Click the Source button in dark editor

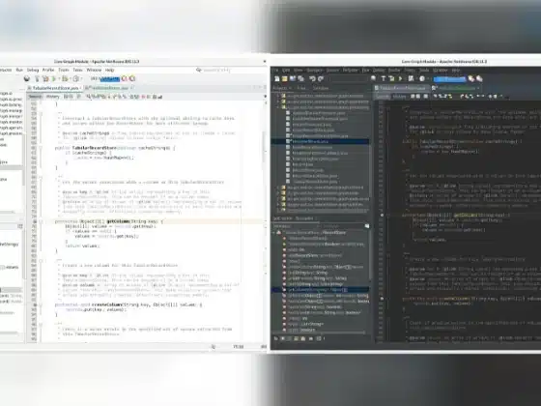383,97
